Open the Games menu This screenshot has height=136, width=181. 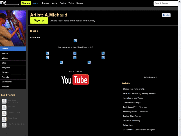coord(80,3)
